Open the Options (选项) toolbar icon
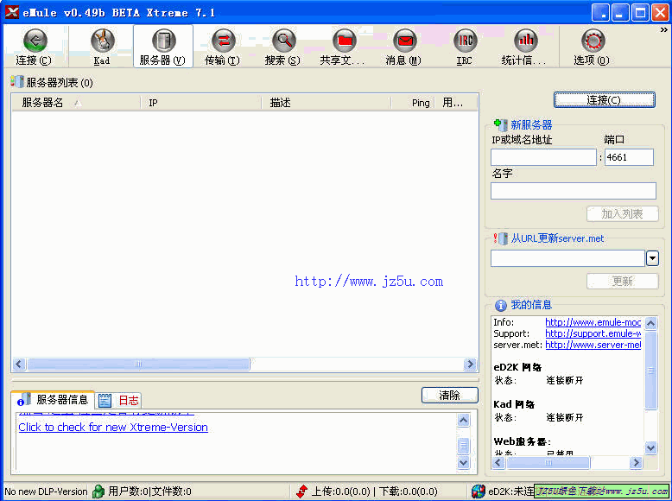Screen dimensions: 672x501 (593, 47)
